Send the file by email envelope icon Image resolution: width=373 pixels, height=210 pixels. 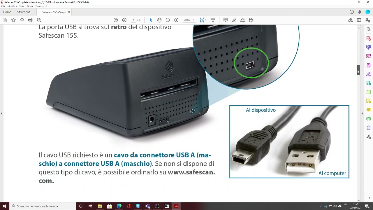click(x=359, y=20)
